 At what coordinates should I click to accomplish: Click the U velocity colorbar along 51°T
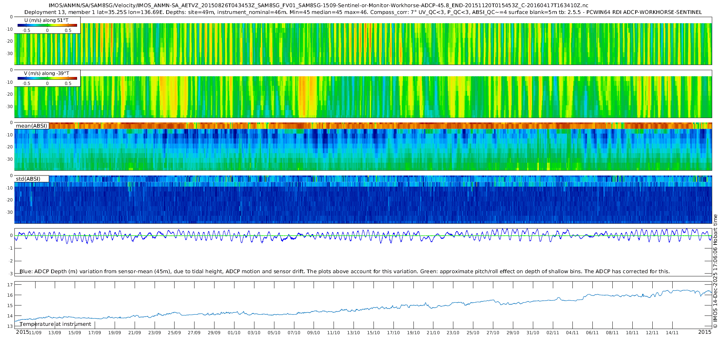(x=47, y=26)
